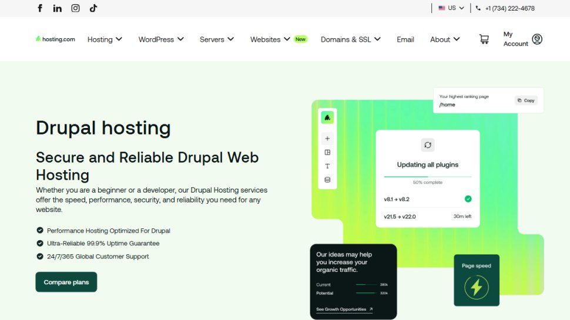Click the database icon in illustration sidebar
The width and height of the screenshot is (570, 320).
click(x=327, y=180)
